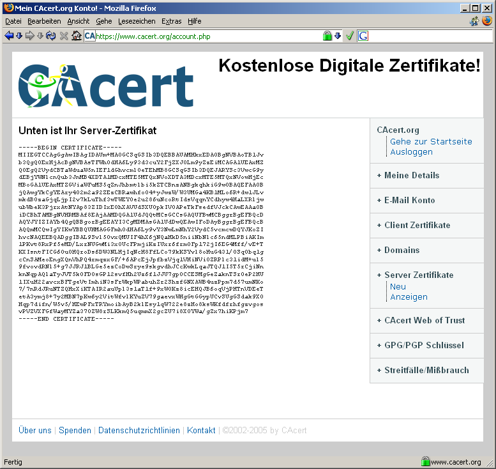The image size is (496, 469).
Task: Open the Bearbeiten menu
Action: [x=44, y=21]
